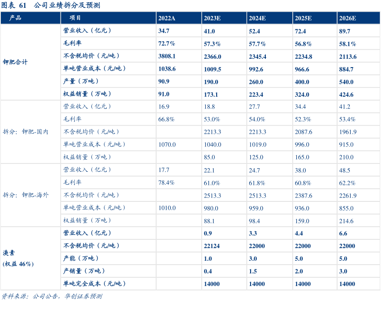This screenshot has width=385, height=310.
Task: Click the 540.0 production volume cell
Action: pos(346,82)
